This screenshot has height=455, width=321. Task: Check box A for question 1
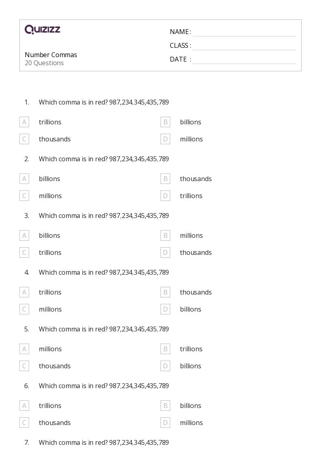point(24,122)
